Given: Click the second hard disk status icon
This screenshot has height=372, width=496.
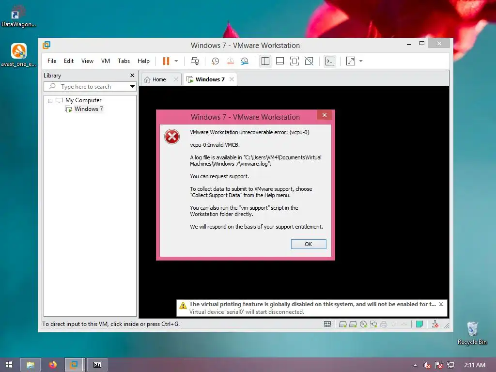Looking at the screenshot, I should coord(353,324).
